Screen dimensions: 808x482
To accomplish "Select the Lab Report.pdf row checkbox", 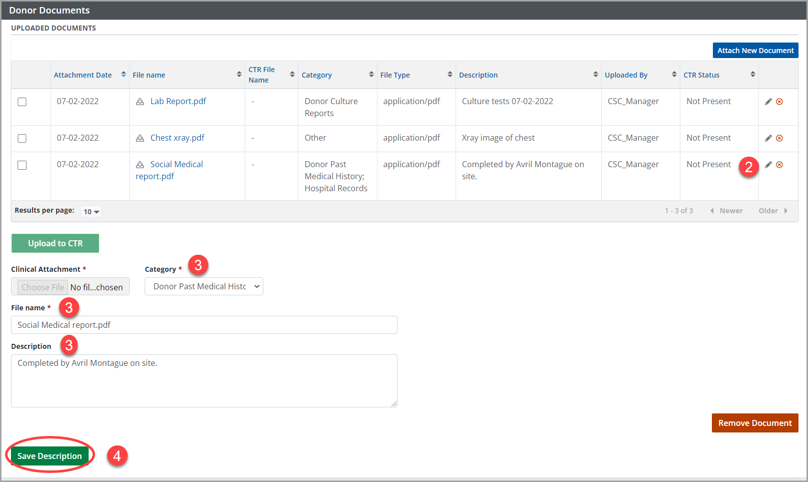I will pyautogui.click(x=22, y=102).
